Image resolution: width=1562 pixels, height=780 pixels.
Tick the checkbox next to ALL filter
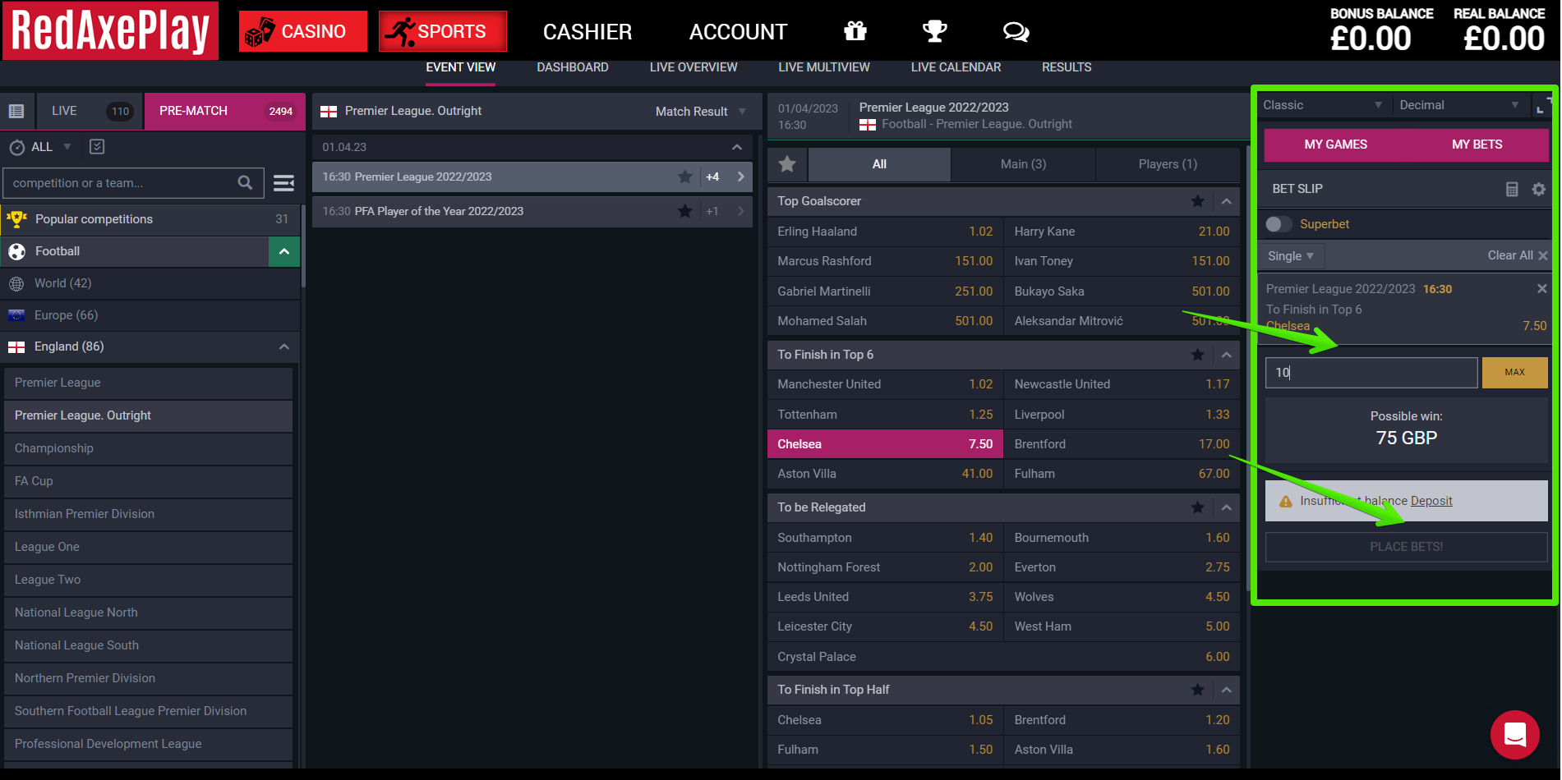[97, 146]
